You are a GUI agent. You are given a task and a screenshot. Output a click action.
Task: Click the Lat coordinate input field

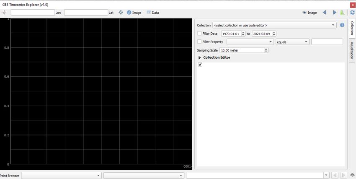tap(86, 13)
